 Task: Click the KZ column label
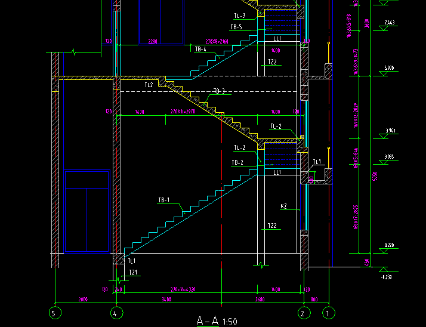[283, 206]
